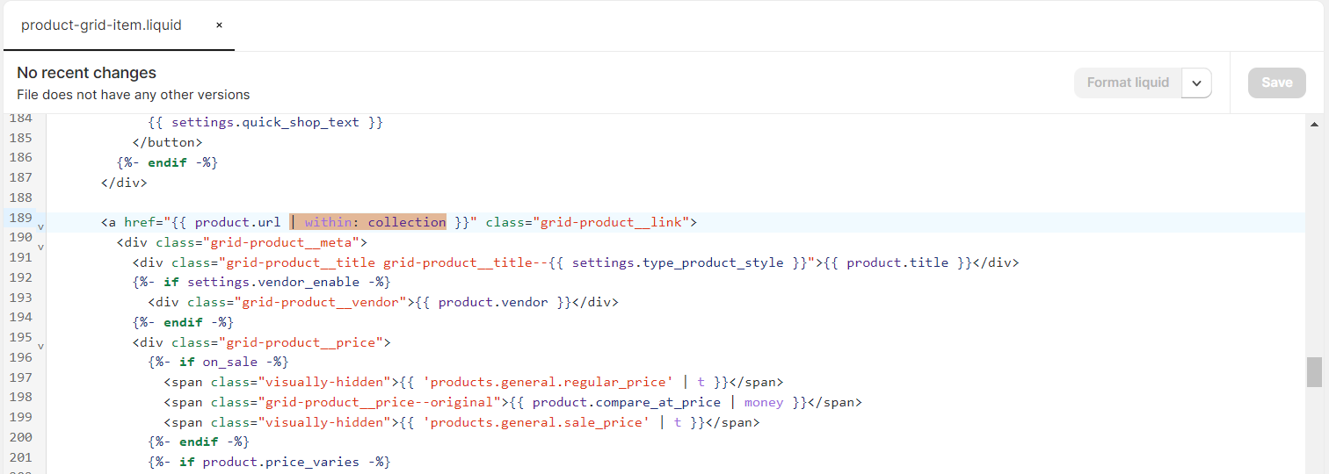Click line number 201 in the gutter

coord(20,457)
